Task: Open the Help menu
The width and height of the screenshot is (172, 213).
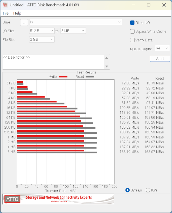Action: (x=17, y=13)
